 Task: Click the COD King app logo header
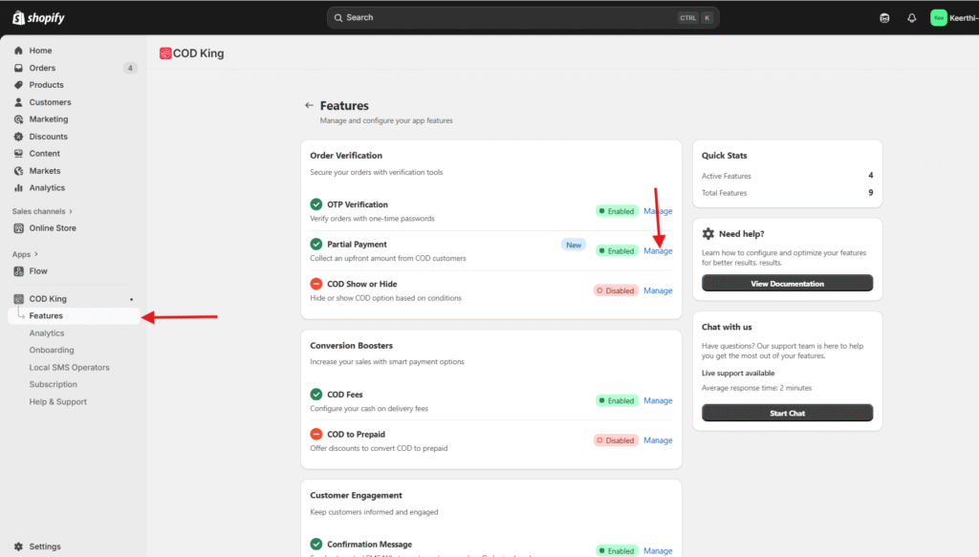[192, 54]
